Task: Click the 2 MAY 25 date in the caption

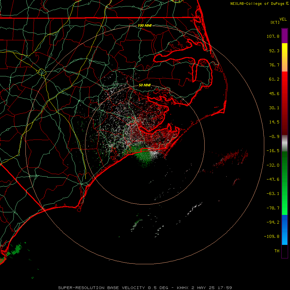Action: [203, 288]
